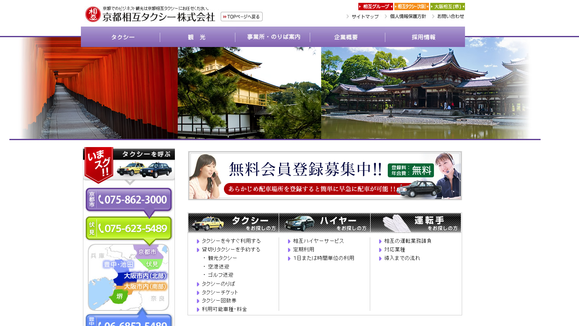The height and width of the screenshot is (326, 579).
Task: Select the 豊中・池田 region on the map
Action: (118, 264)
